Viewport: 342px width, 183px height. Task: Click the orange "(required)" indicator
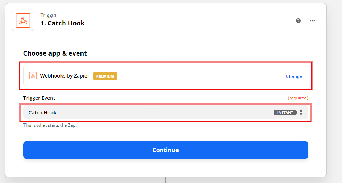[x=298, y=98]
